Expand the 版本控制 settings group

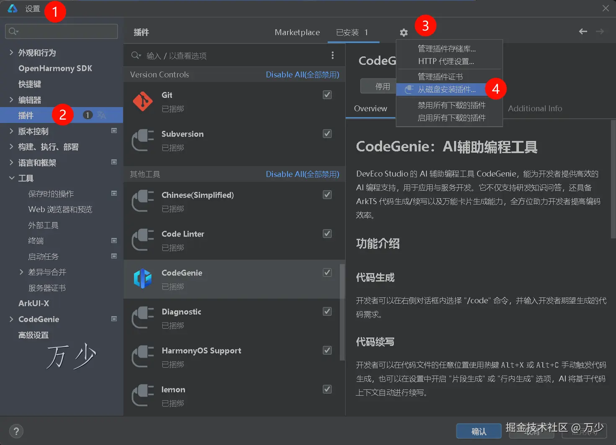pos(11,131)
